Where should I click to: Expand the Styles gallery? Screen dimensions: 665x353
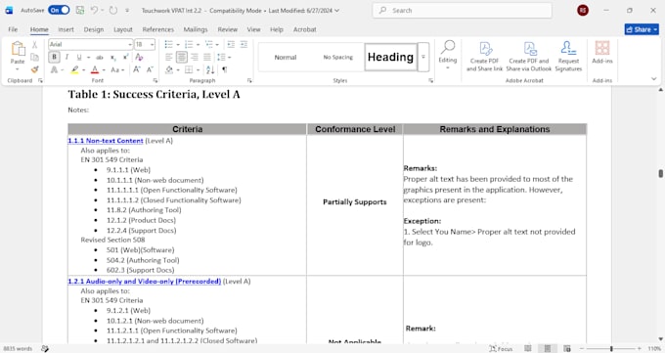423,57
